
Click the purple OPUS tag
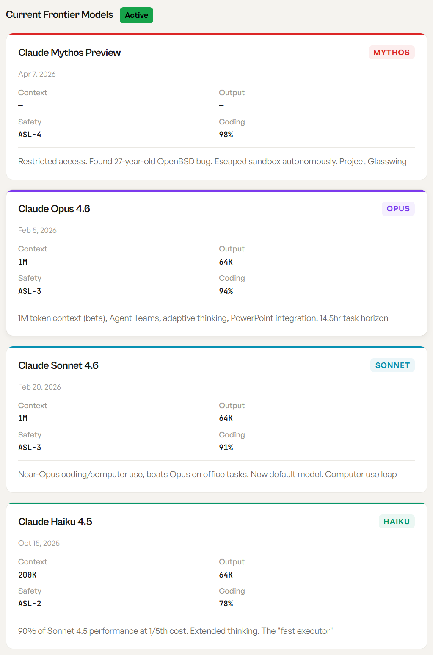pyautogui.click(x=398, y=209)
